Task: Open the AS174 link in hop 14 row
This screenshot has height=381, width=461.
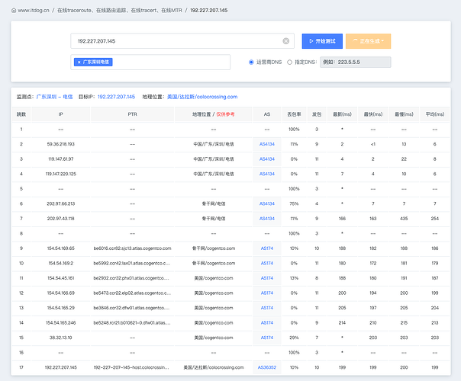Action: point(267,323)
